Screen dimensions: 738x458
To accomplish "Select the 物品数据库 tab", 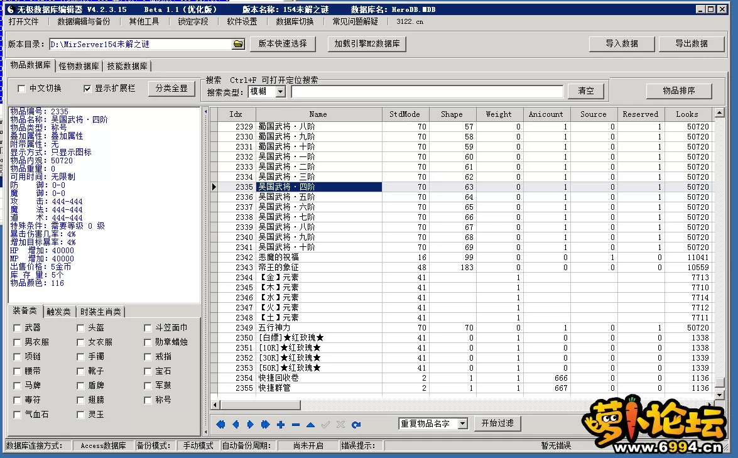I will point(31,65).
